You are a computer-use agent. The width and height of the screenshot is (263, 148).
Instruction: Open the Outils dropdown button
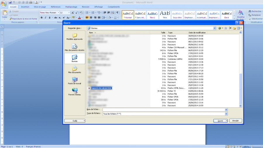[x=75, y=121]
